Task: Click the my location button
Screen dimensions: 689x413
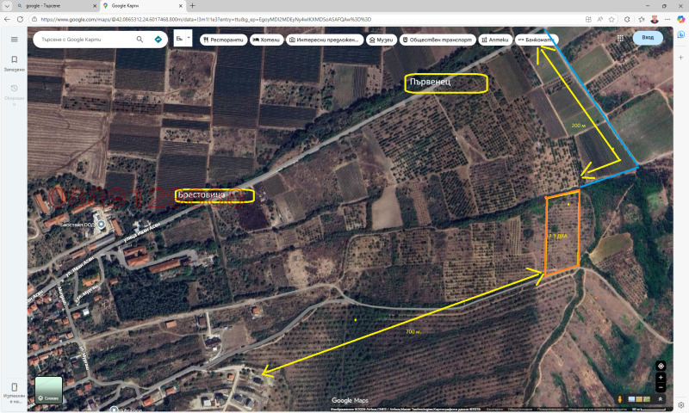Action: coord(661,366)
